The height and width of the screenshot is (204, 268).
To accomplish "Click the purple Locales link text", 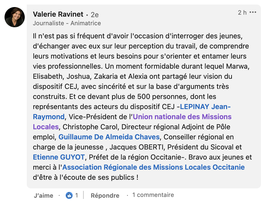I will tap(46, 127).
